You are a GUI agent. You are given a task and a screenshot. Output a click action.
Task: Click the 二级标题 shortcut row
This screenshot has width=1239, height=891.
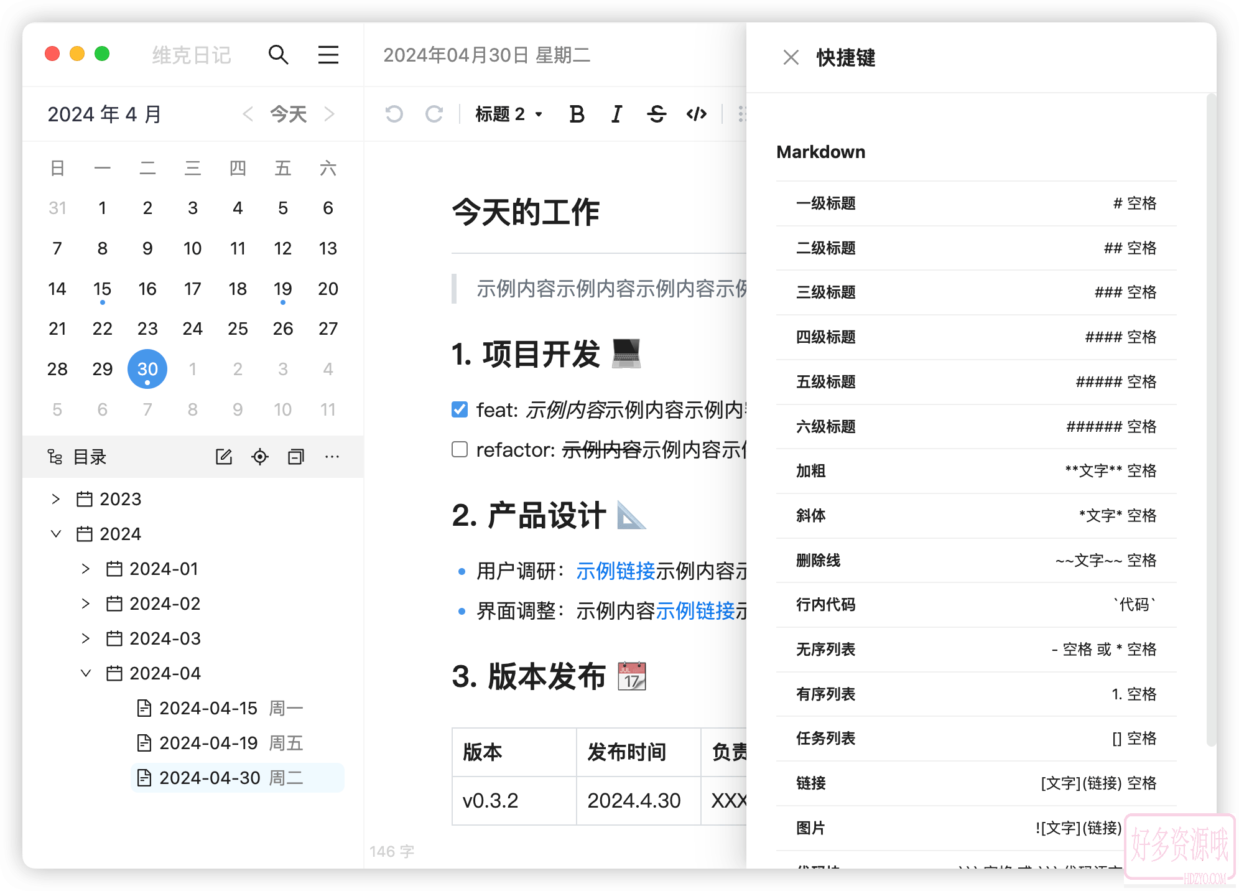click(976, 248)
